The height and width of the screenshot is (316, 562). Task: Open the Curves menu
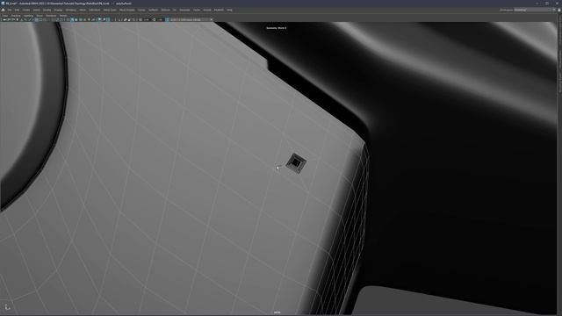141,10
